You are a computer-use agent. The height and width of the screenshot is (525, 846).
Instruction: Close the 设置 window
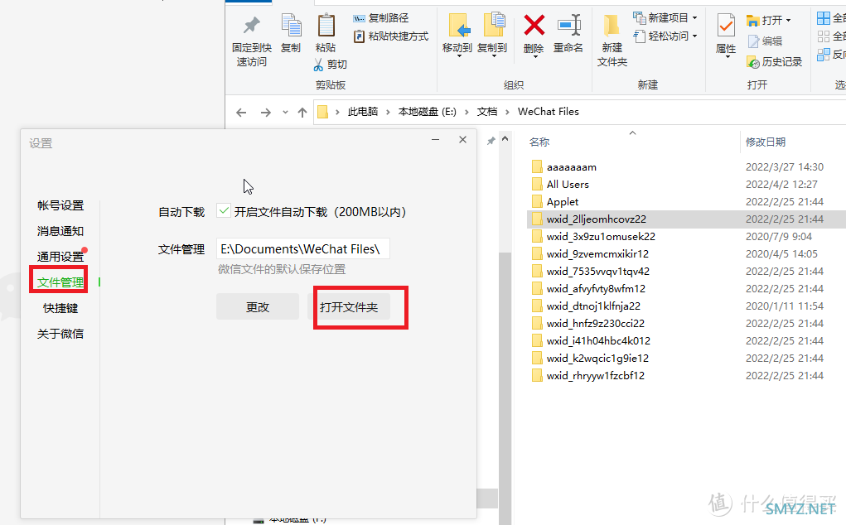(462, 140)
